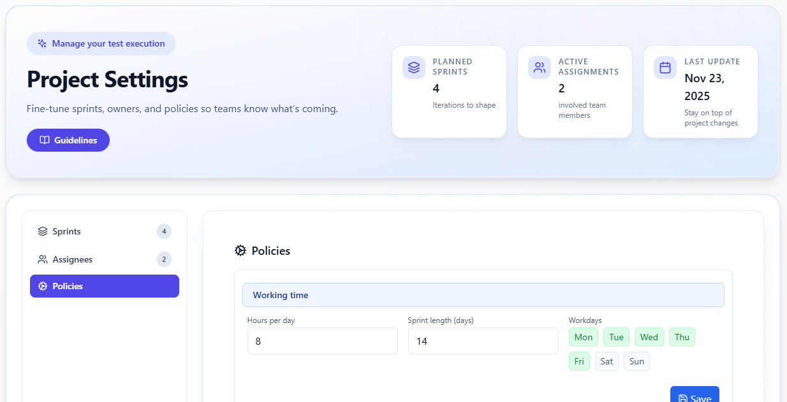787x402 pixels.
Task: Click the layers icon next to Sprints in sidebar
Action: [x=43, y=231]
